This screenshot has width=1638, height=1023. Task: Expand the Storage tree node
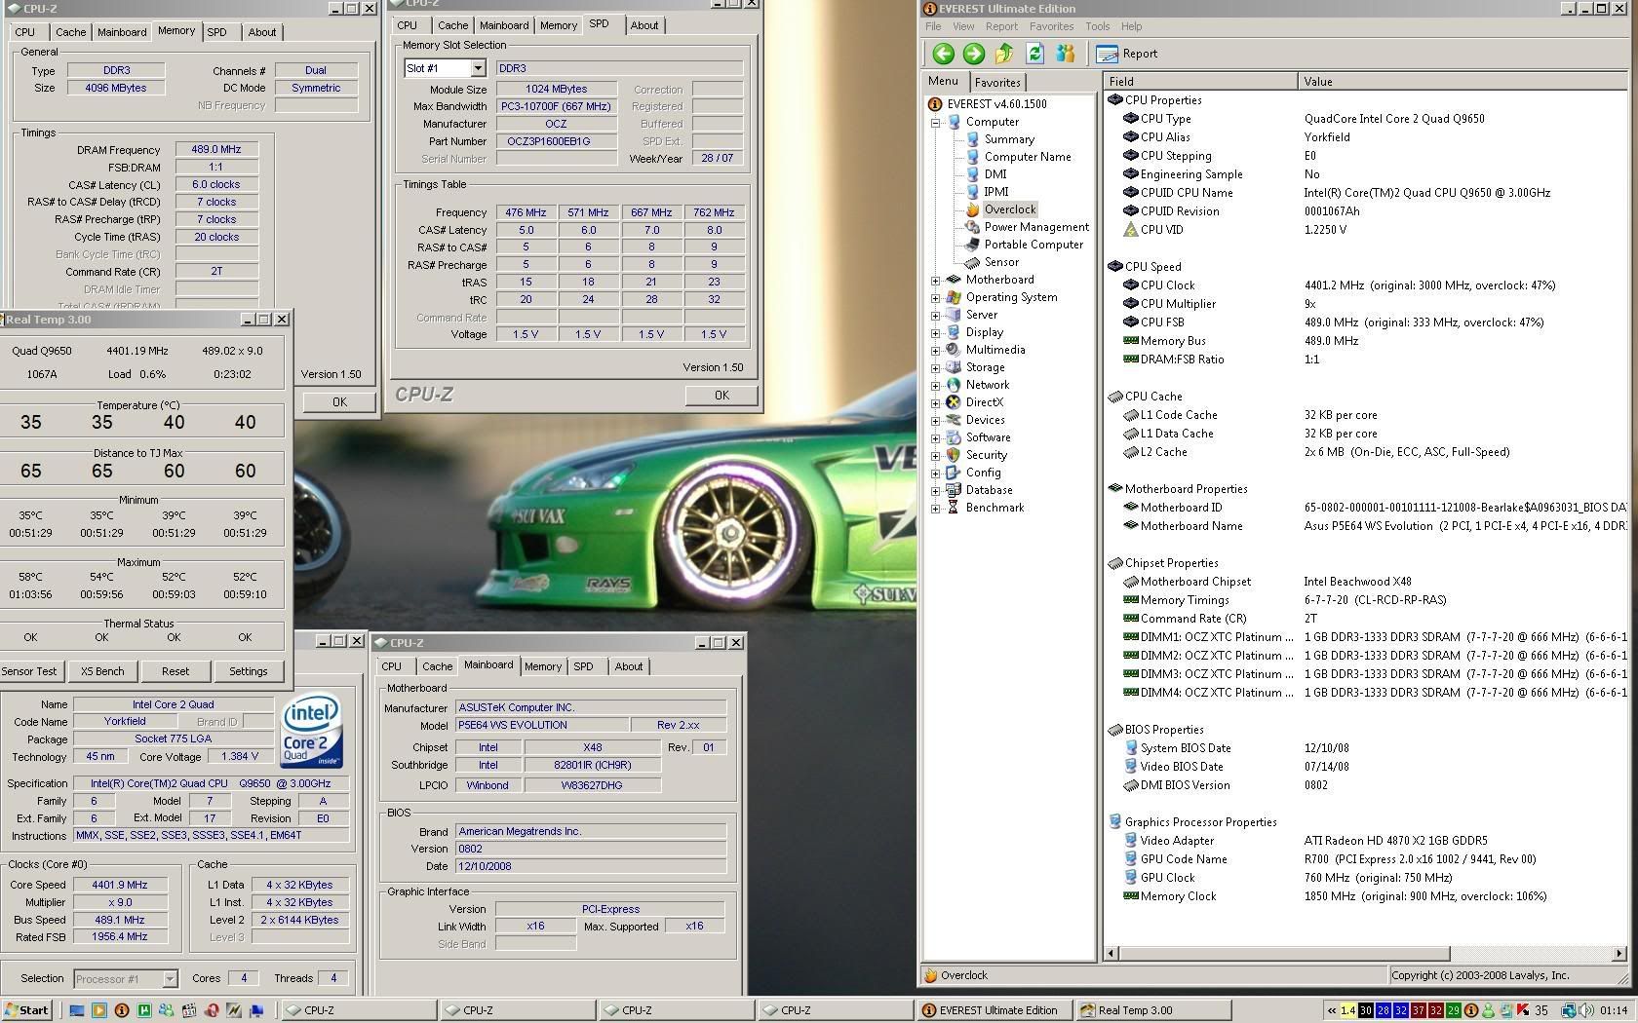coord(936,367)
